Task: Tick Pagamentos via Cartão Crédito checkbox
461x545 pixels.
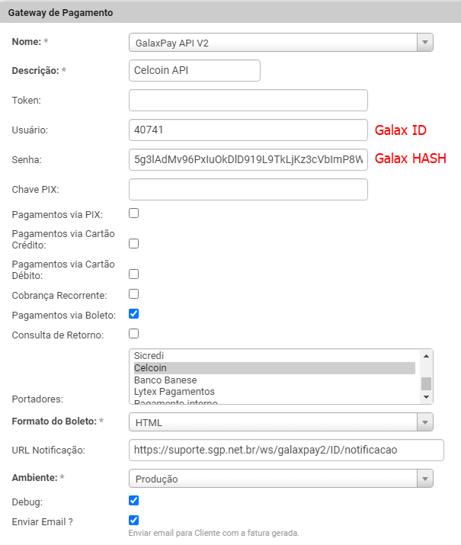Action: (x=134, y=244)
